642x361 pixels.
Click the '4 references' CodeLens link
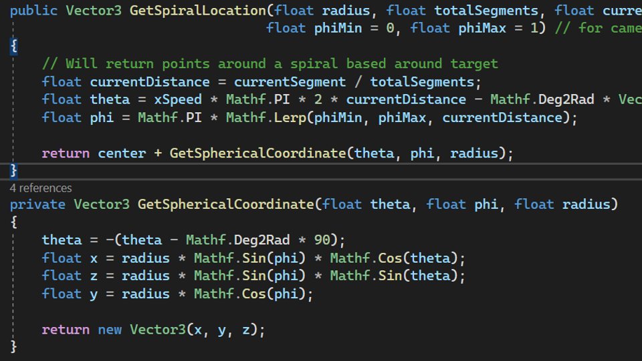[x=41, y=188]
